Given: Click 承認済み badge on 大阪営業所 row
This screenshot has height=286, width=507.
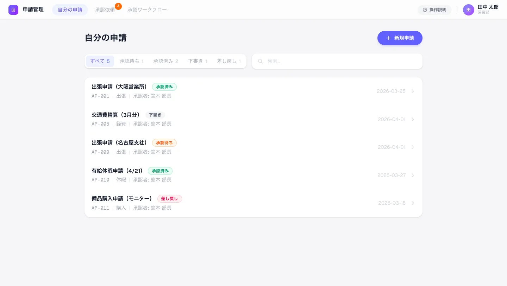Looking at the screenshot, I should (x=164, y=87).
